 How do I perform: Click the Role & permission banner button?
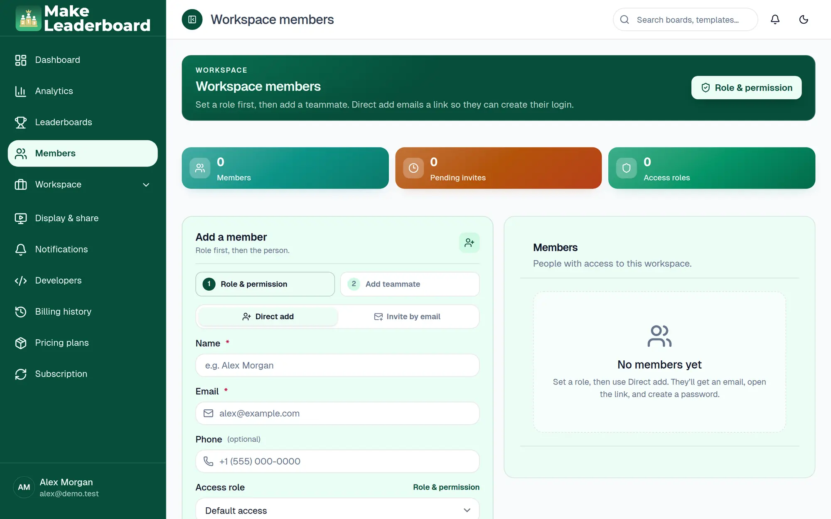pos(746,88)
